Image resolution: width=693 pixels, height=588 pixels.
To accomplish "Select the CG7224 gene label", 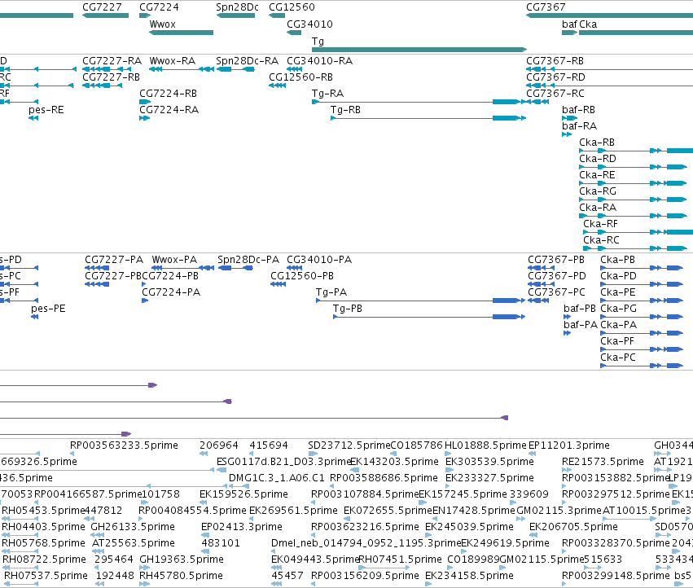I will pyautogui.click(x=159, y=7).
